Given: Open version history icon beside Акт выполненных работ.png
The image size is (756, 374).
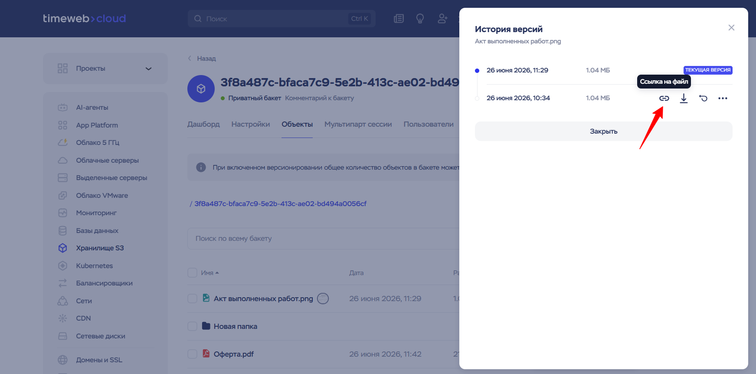Looking at the screenshot, I should tap(323, 299).
